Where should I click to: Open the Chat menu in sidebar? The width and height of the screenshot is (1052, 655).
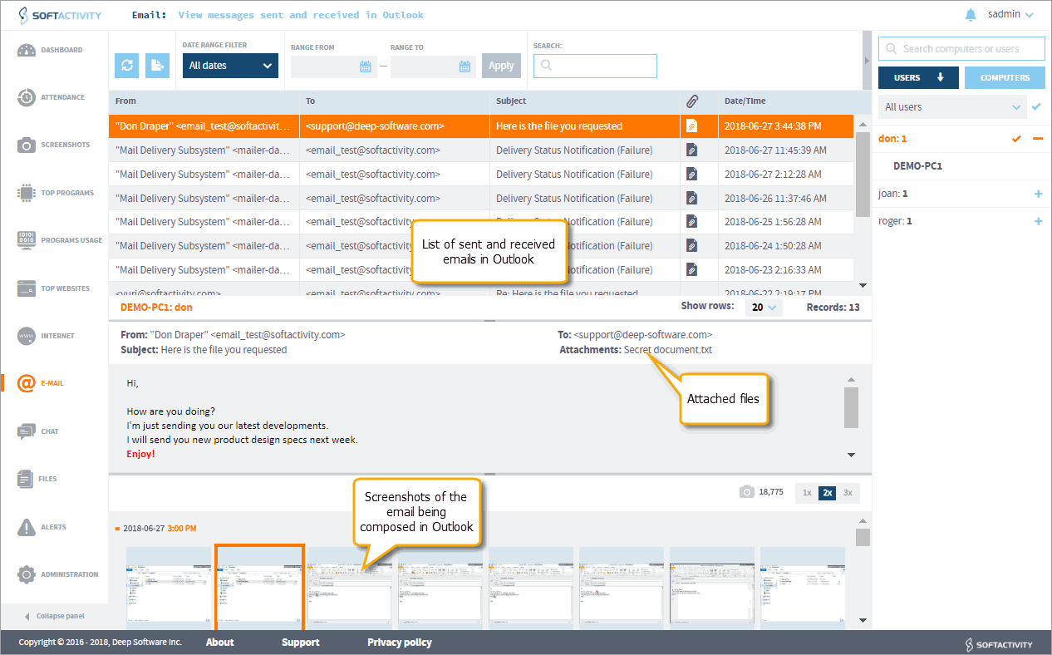[x=50, y=431]
